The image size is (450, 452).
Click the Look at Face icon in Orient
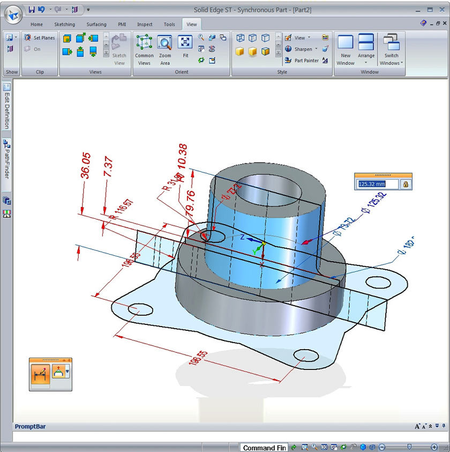pos(212,37)
